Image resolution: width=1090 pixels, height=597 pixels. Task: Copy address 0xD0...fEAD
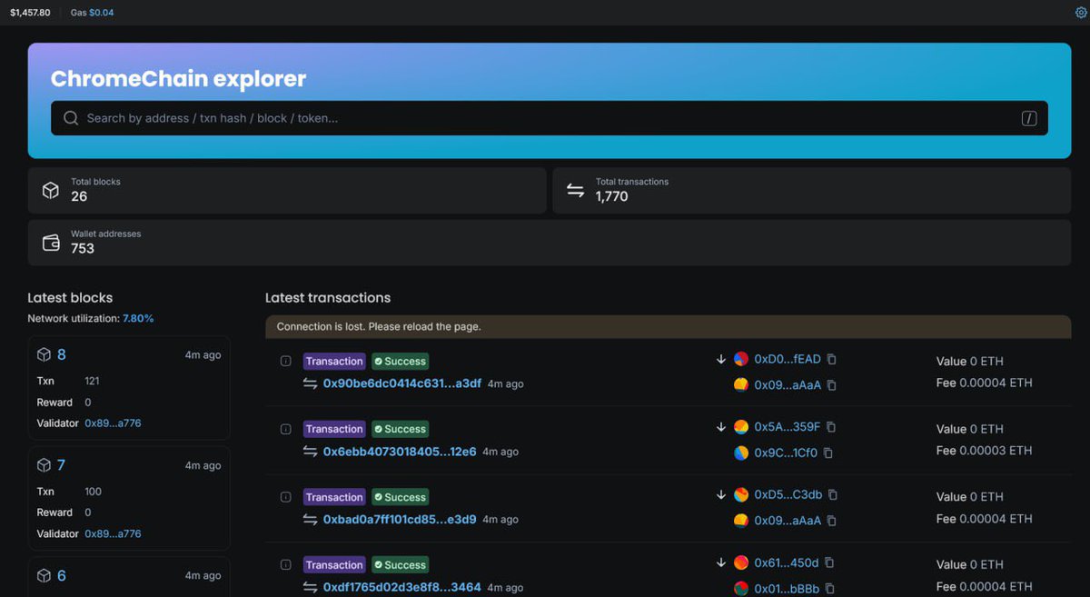[x=831, y=359]
